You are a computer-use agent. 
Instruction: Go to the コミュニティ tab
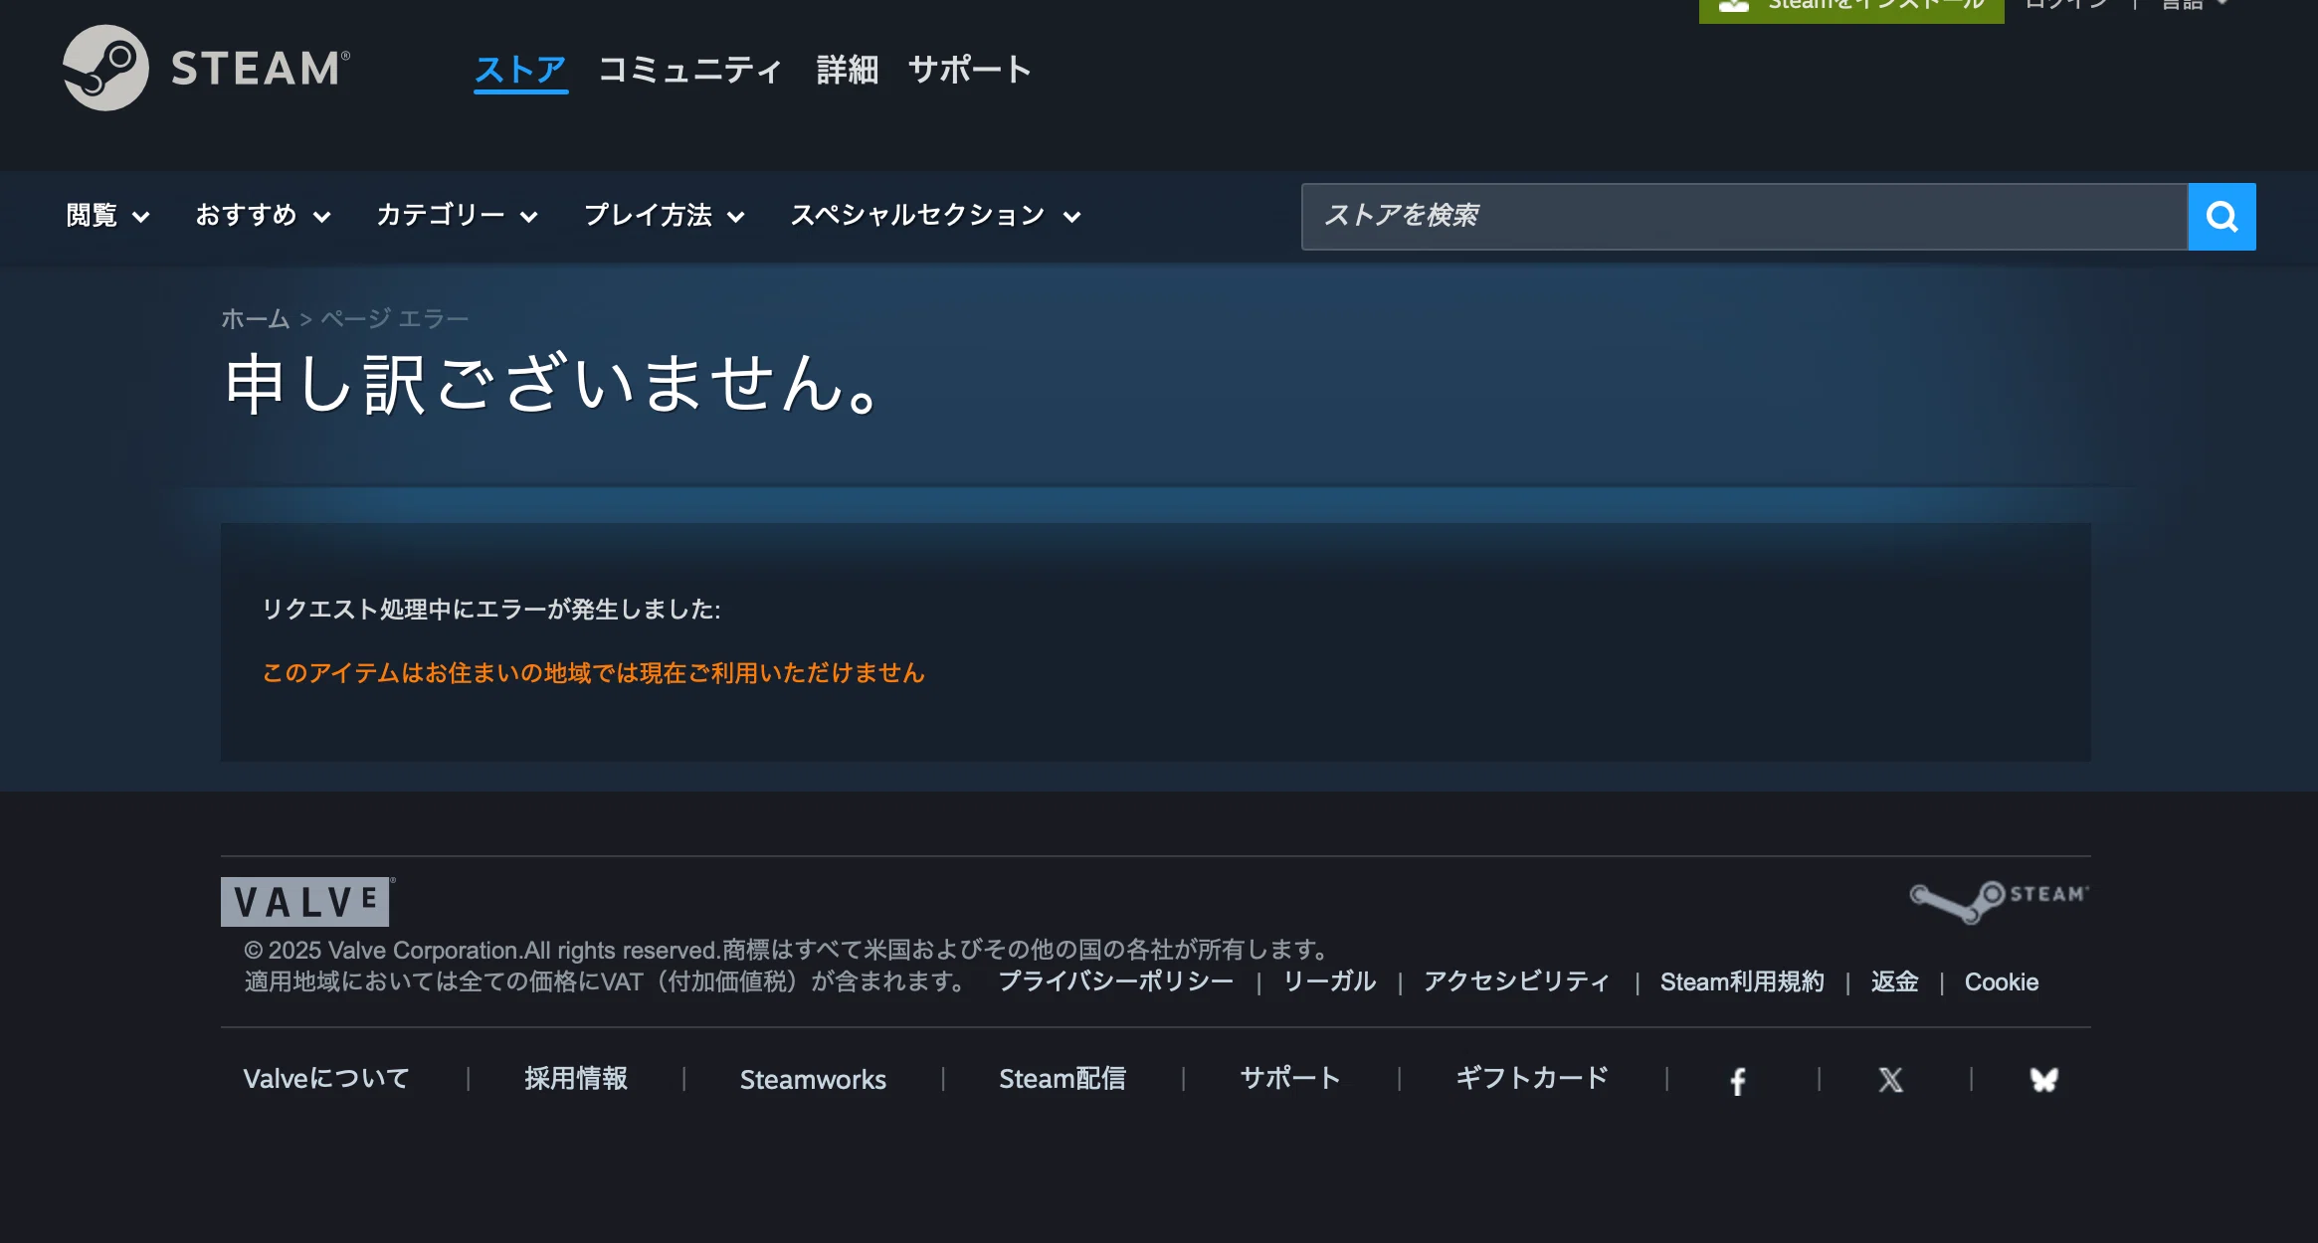point(690,70)
